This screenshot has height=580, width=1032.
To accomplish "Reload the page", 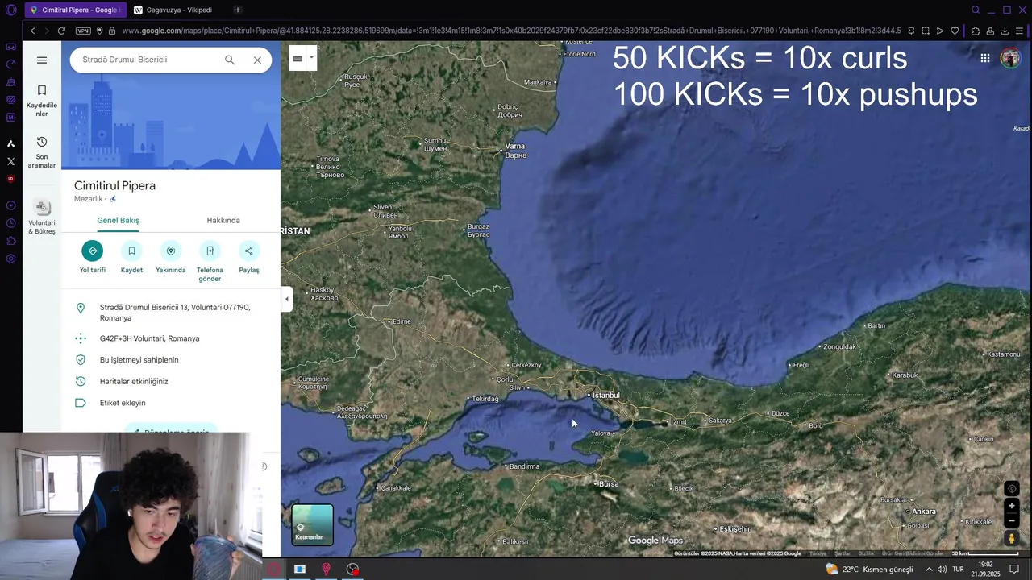I will 61,31.
